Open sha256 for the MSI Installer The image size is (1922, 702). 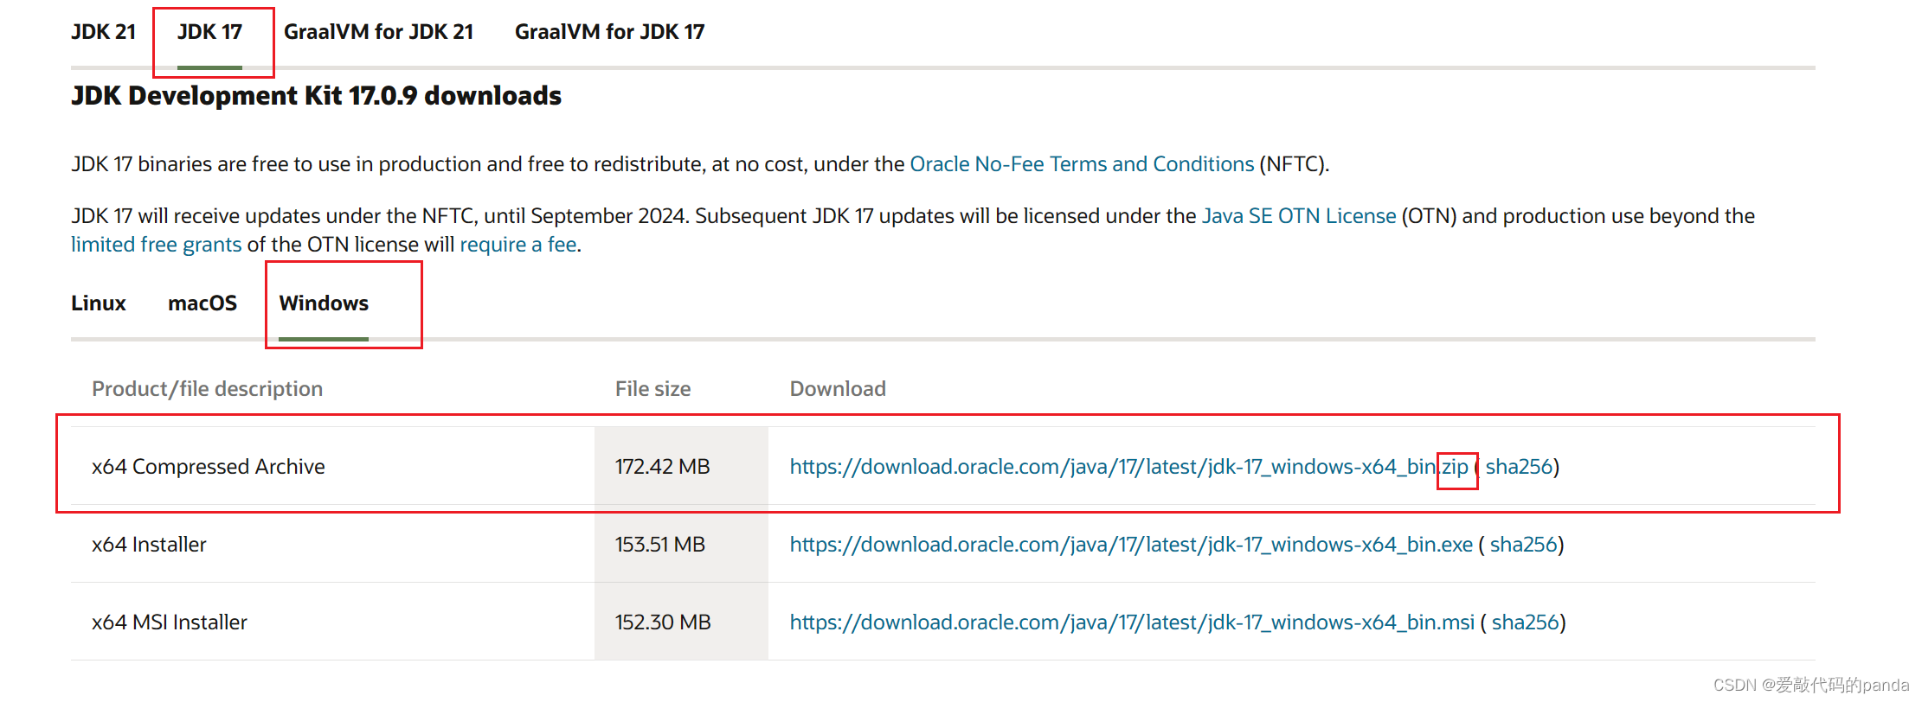coord(1526,622)
